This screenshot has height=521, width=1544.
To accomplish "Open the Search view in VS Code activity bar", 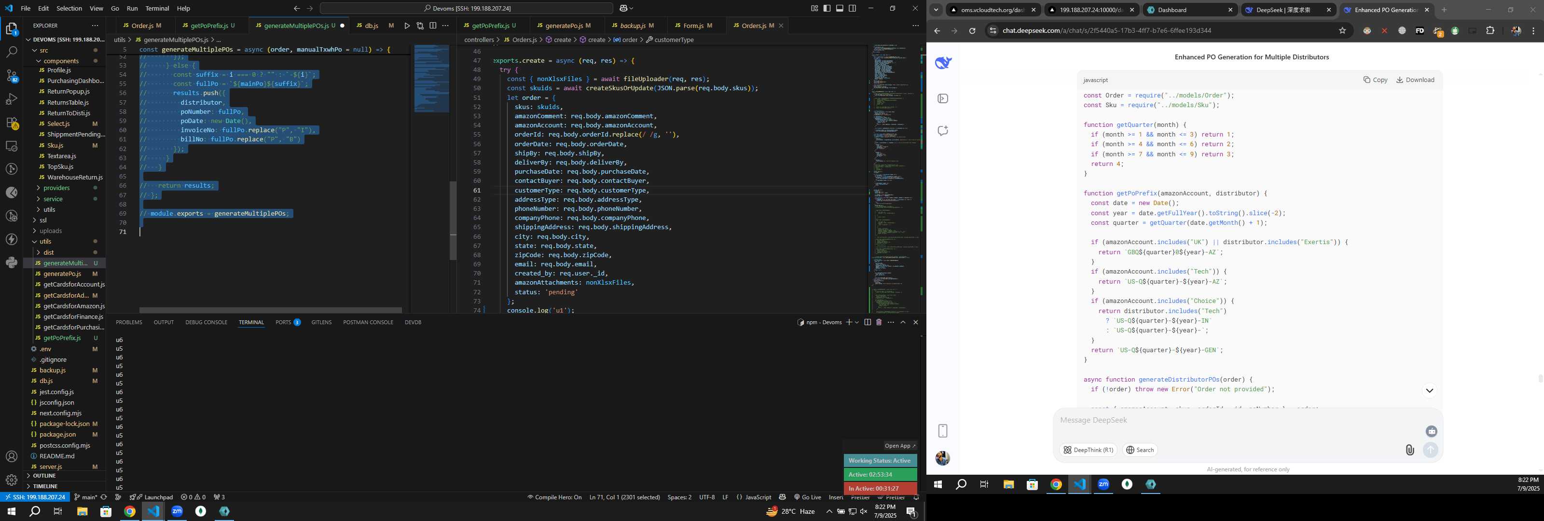I will pos(12,52).
